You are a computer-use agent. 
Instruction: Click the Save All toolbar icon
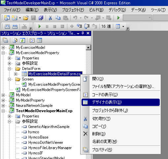[x=41, y=18]
